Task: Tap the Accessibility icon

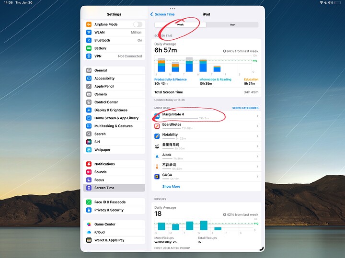Action: click(x=89, y=78)
